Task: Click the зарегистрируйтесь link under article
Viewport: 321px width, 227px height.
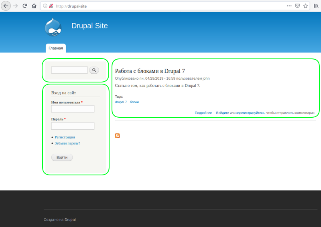Action: [x=250, y=113]
